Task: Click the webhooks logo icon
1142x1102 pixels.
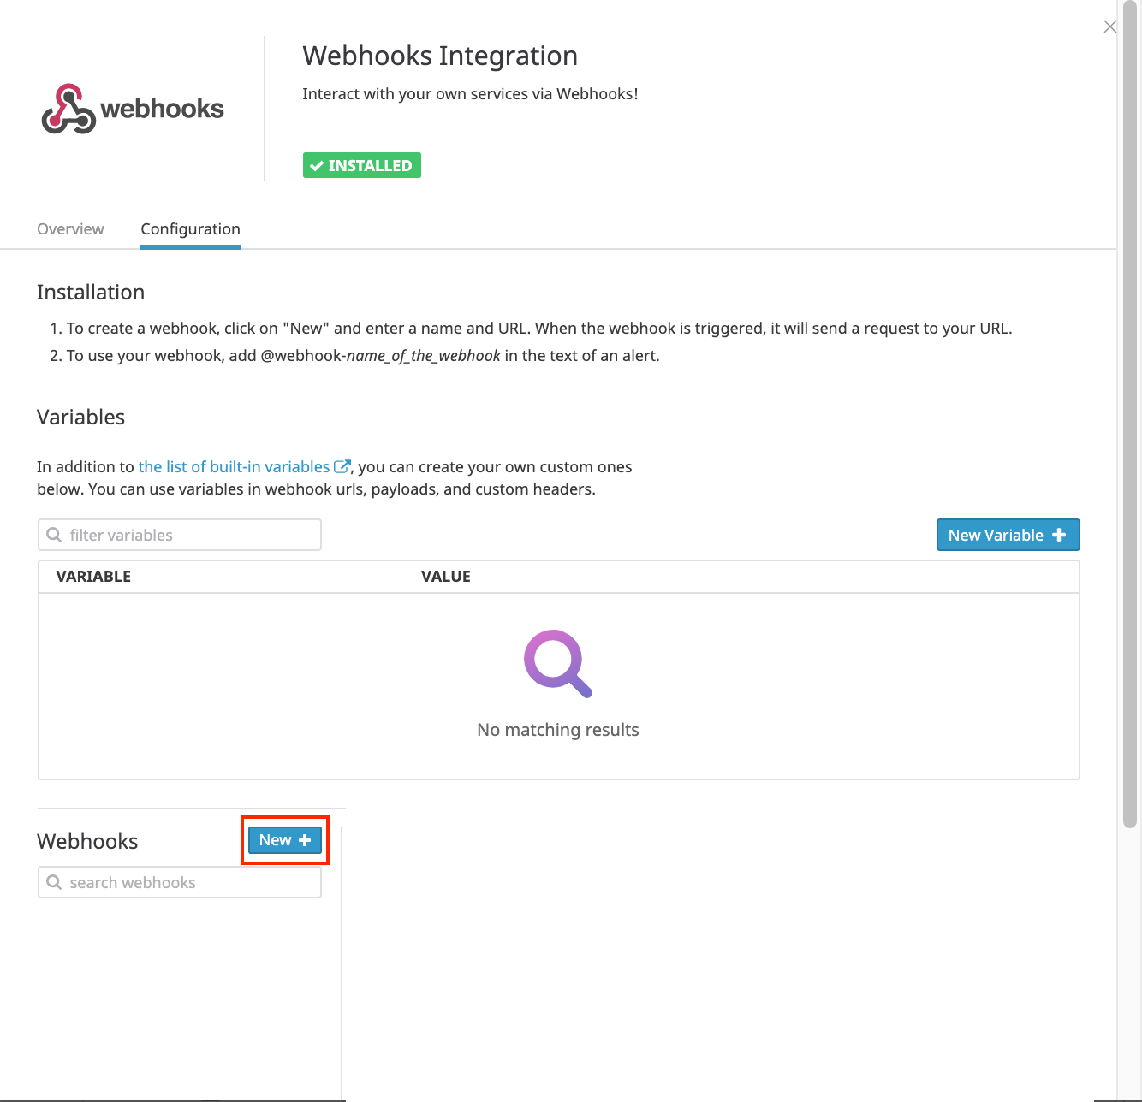Action: click(68, 109)
